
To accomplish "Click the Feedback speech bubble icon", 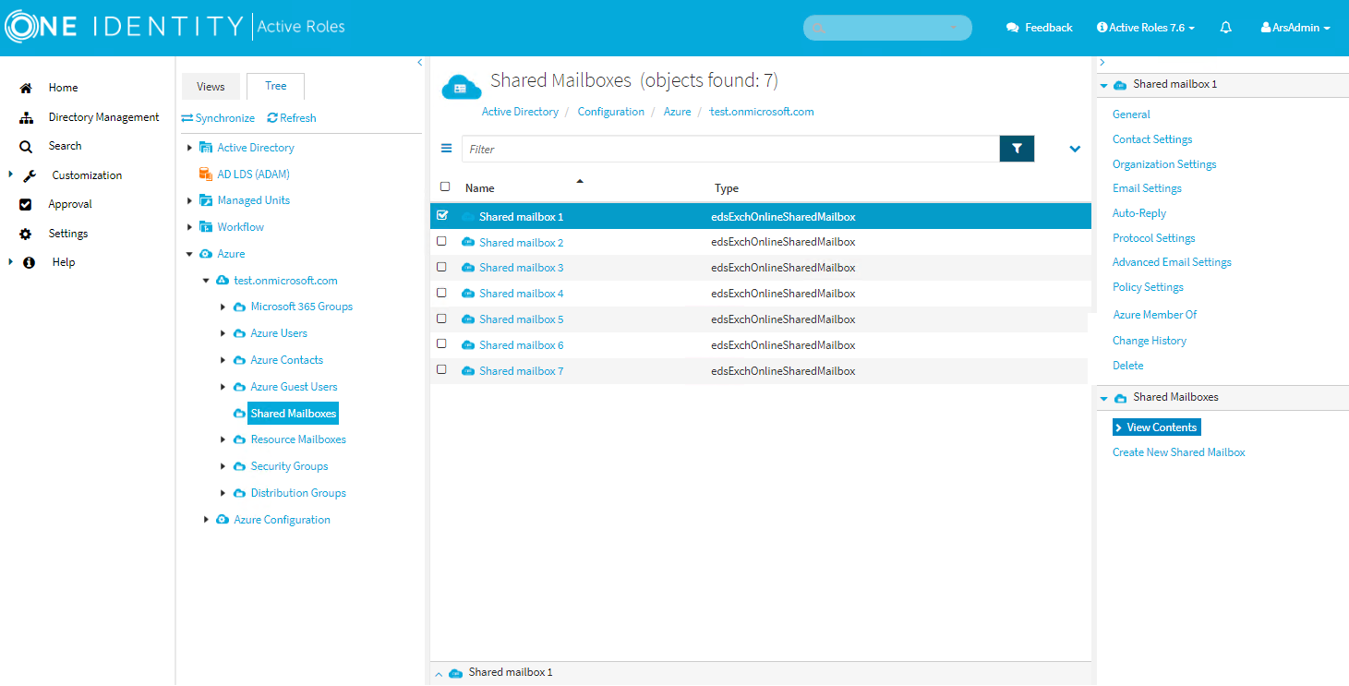I will [x=1012, y=28].
